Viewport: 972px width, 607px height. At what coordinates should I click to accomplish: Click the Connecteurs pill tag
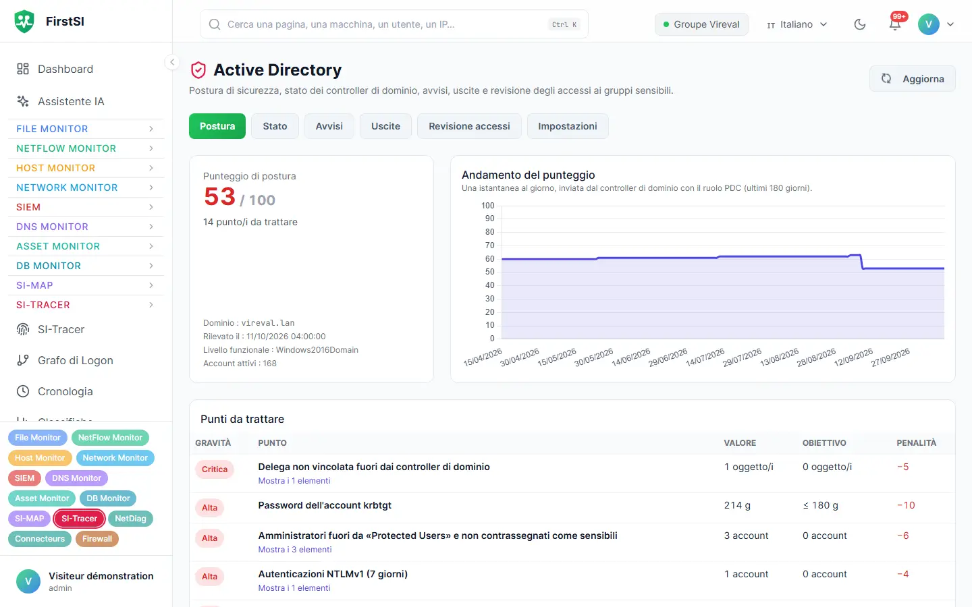click(x=40, y=539)
